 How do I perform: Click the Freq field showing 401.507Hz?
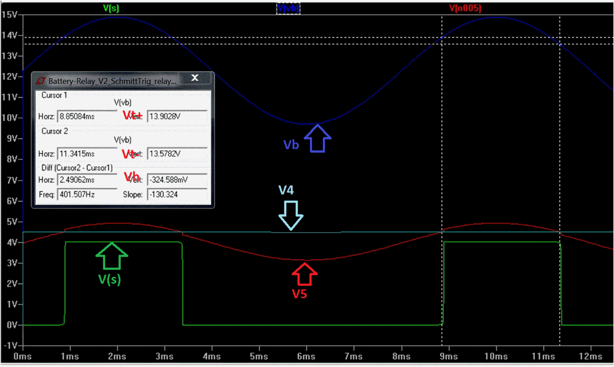click(x=86, y=194)
